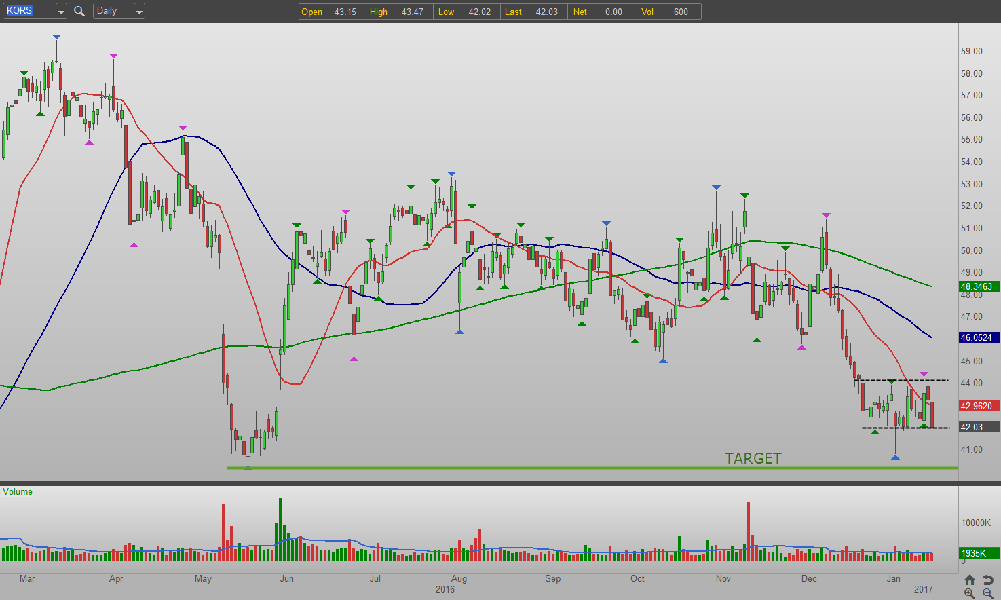The image size is (1001, 600).
Task: Click the green 48.3463 moving average tag
Action: tap(979, 286)
